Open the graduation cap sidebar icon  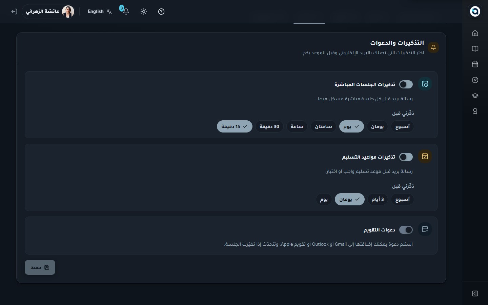point(475,96)
